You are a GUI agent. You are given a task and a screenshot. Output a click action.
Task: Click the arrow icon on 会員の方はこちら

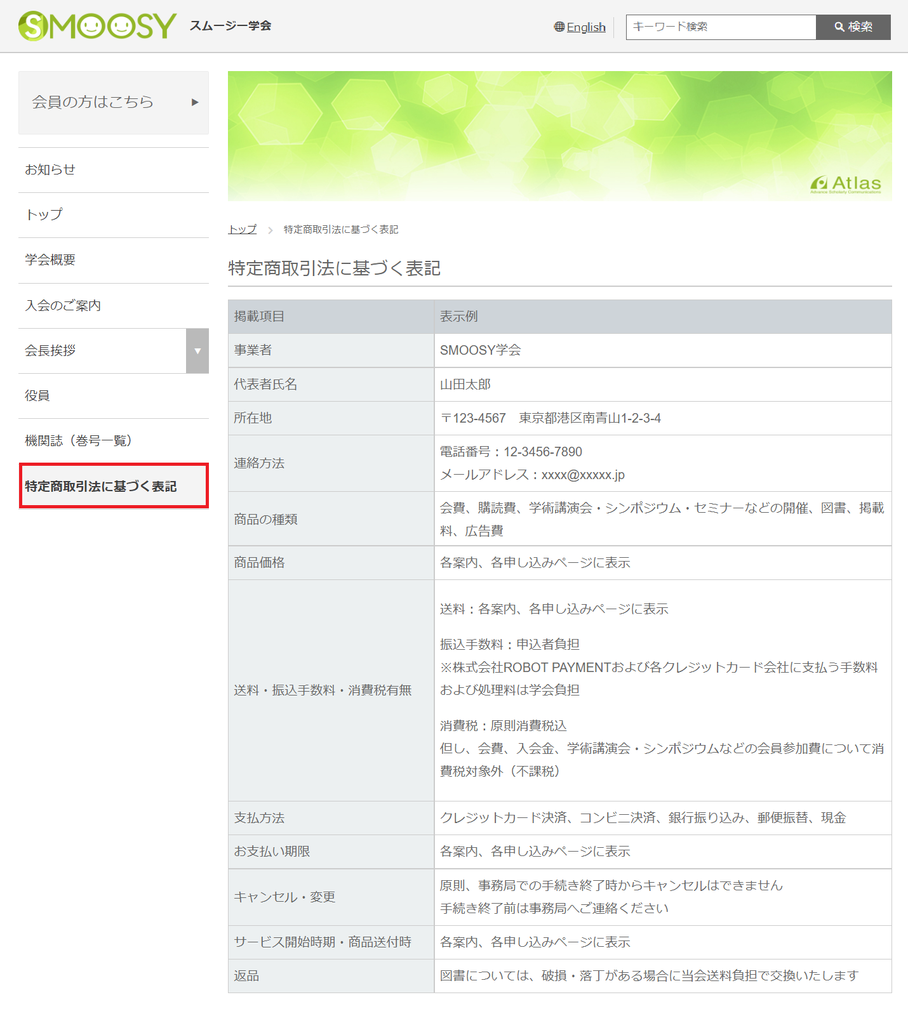pos(195,102)
